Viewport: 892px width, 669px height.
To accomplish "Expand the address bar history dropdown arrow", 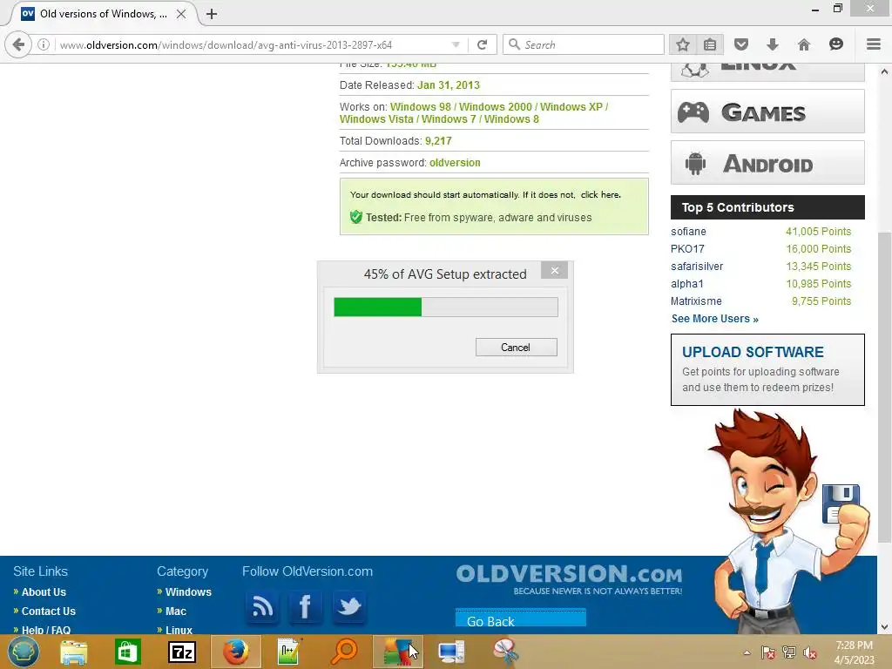I will tap(456, 44).
